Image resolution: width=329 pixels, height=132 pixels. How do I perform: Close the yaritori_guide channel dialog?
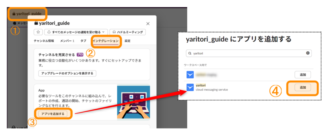tap(148, 23)
